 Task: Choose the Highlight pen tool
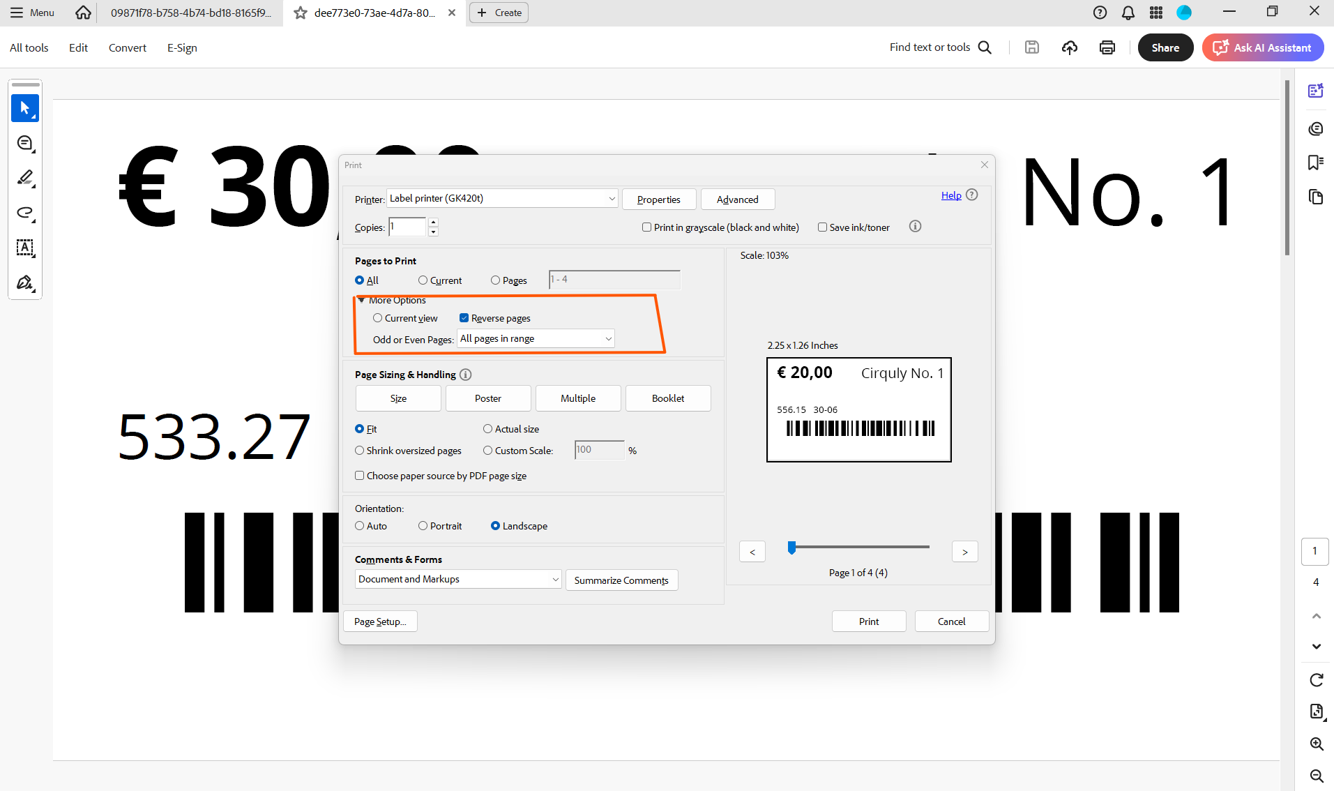(x=25, y=178)
